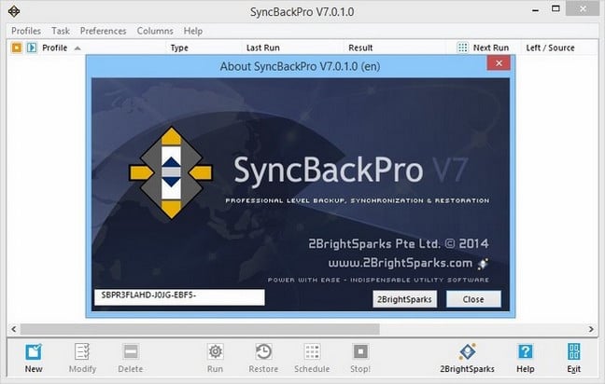Image resolution: width=605 pixels, height=384 pixels.
Task: Open the Preferences menu
Action: (103, 31)
